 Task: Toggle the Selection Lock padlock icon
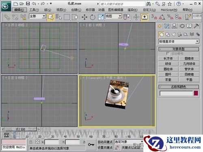point(31,142)
